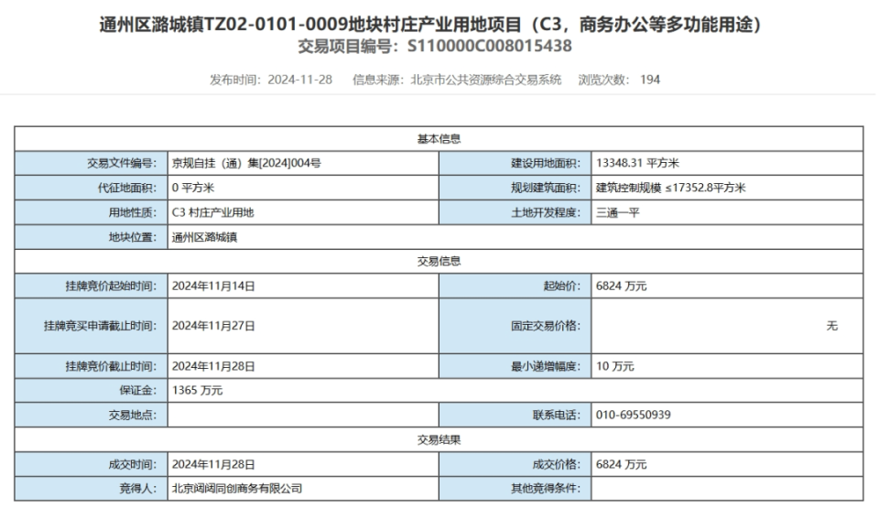Click the 交易结果 section header
879x508 pixels.
pyautogui.click(x=439, y=440)
